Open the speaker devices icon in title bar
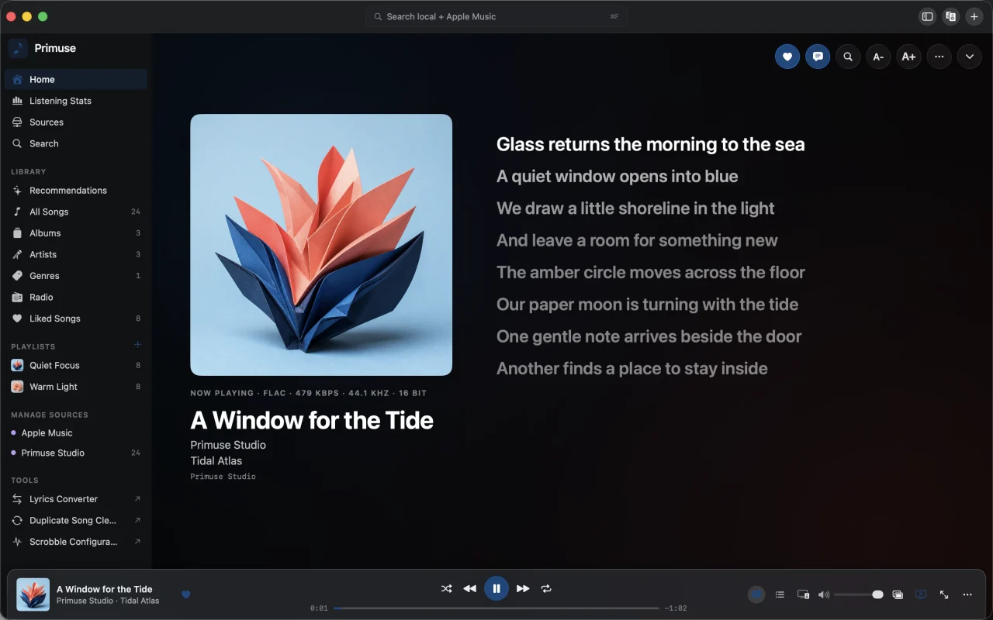 click(950, 16)
